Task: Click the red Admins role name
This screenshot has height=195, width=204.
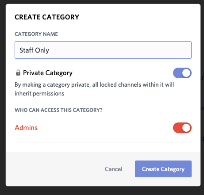Action: 26,128
